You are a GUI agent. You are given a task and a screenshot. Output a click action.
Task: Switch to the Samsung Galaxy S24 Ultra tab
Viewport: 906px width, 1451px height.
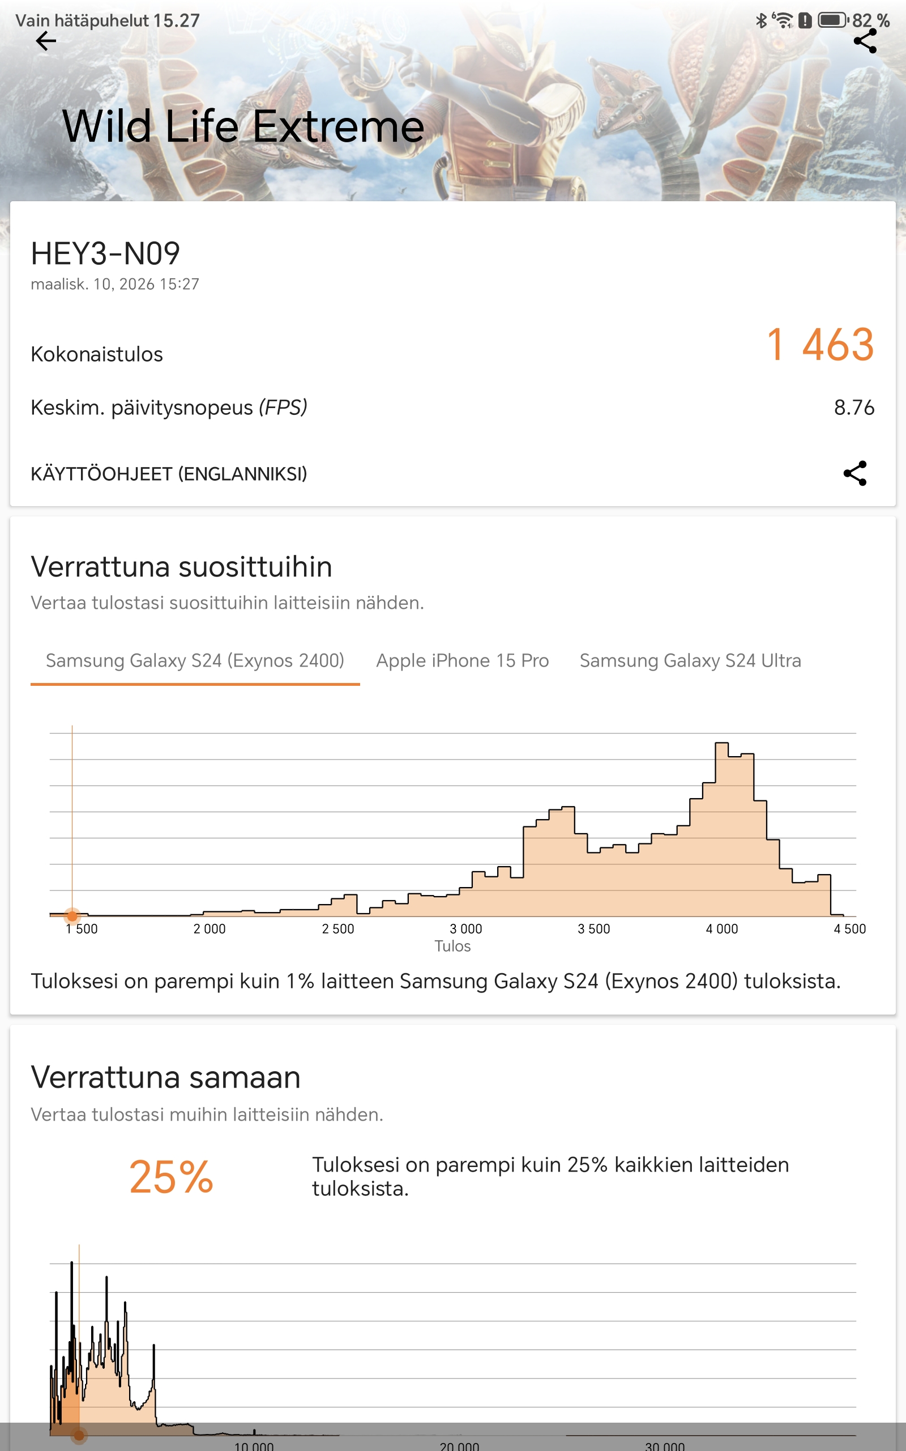[690, 660]
